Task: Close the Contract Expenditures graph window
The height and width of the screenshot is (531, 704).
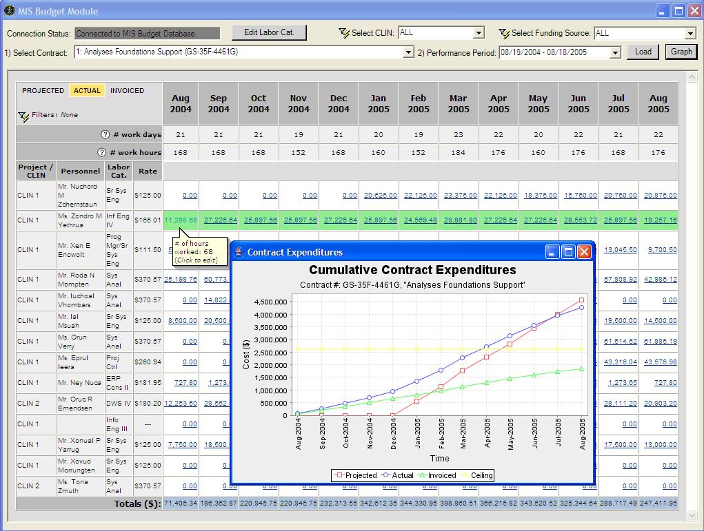Action: click(x=584, y=252)
